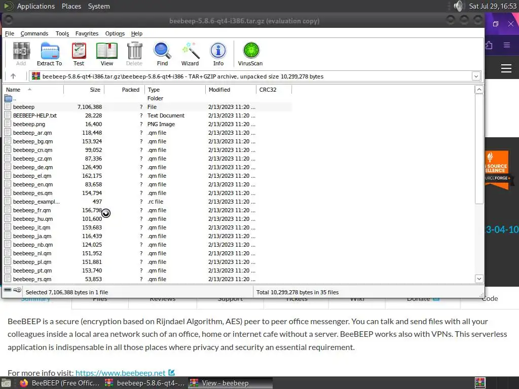This screenshot has width=519, height=389.
Task: Select beebeep_it.qm in the list
Action: [x=147, y=227]
